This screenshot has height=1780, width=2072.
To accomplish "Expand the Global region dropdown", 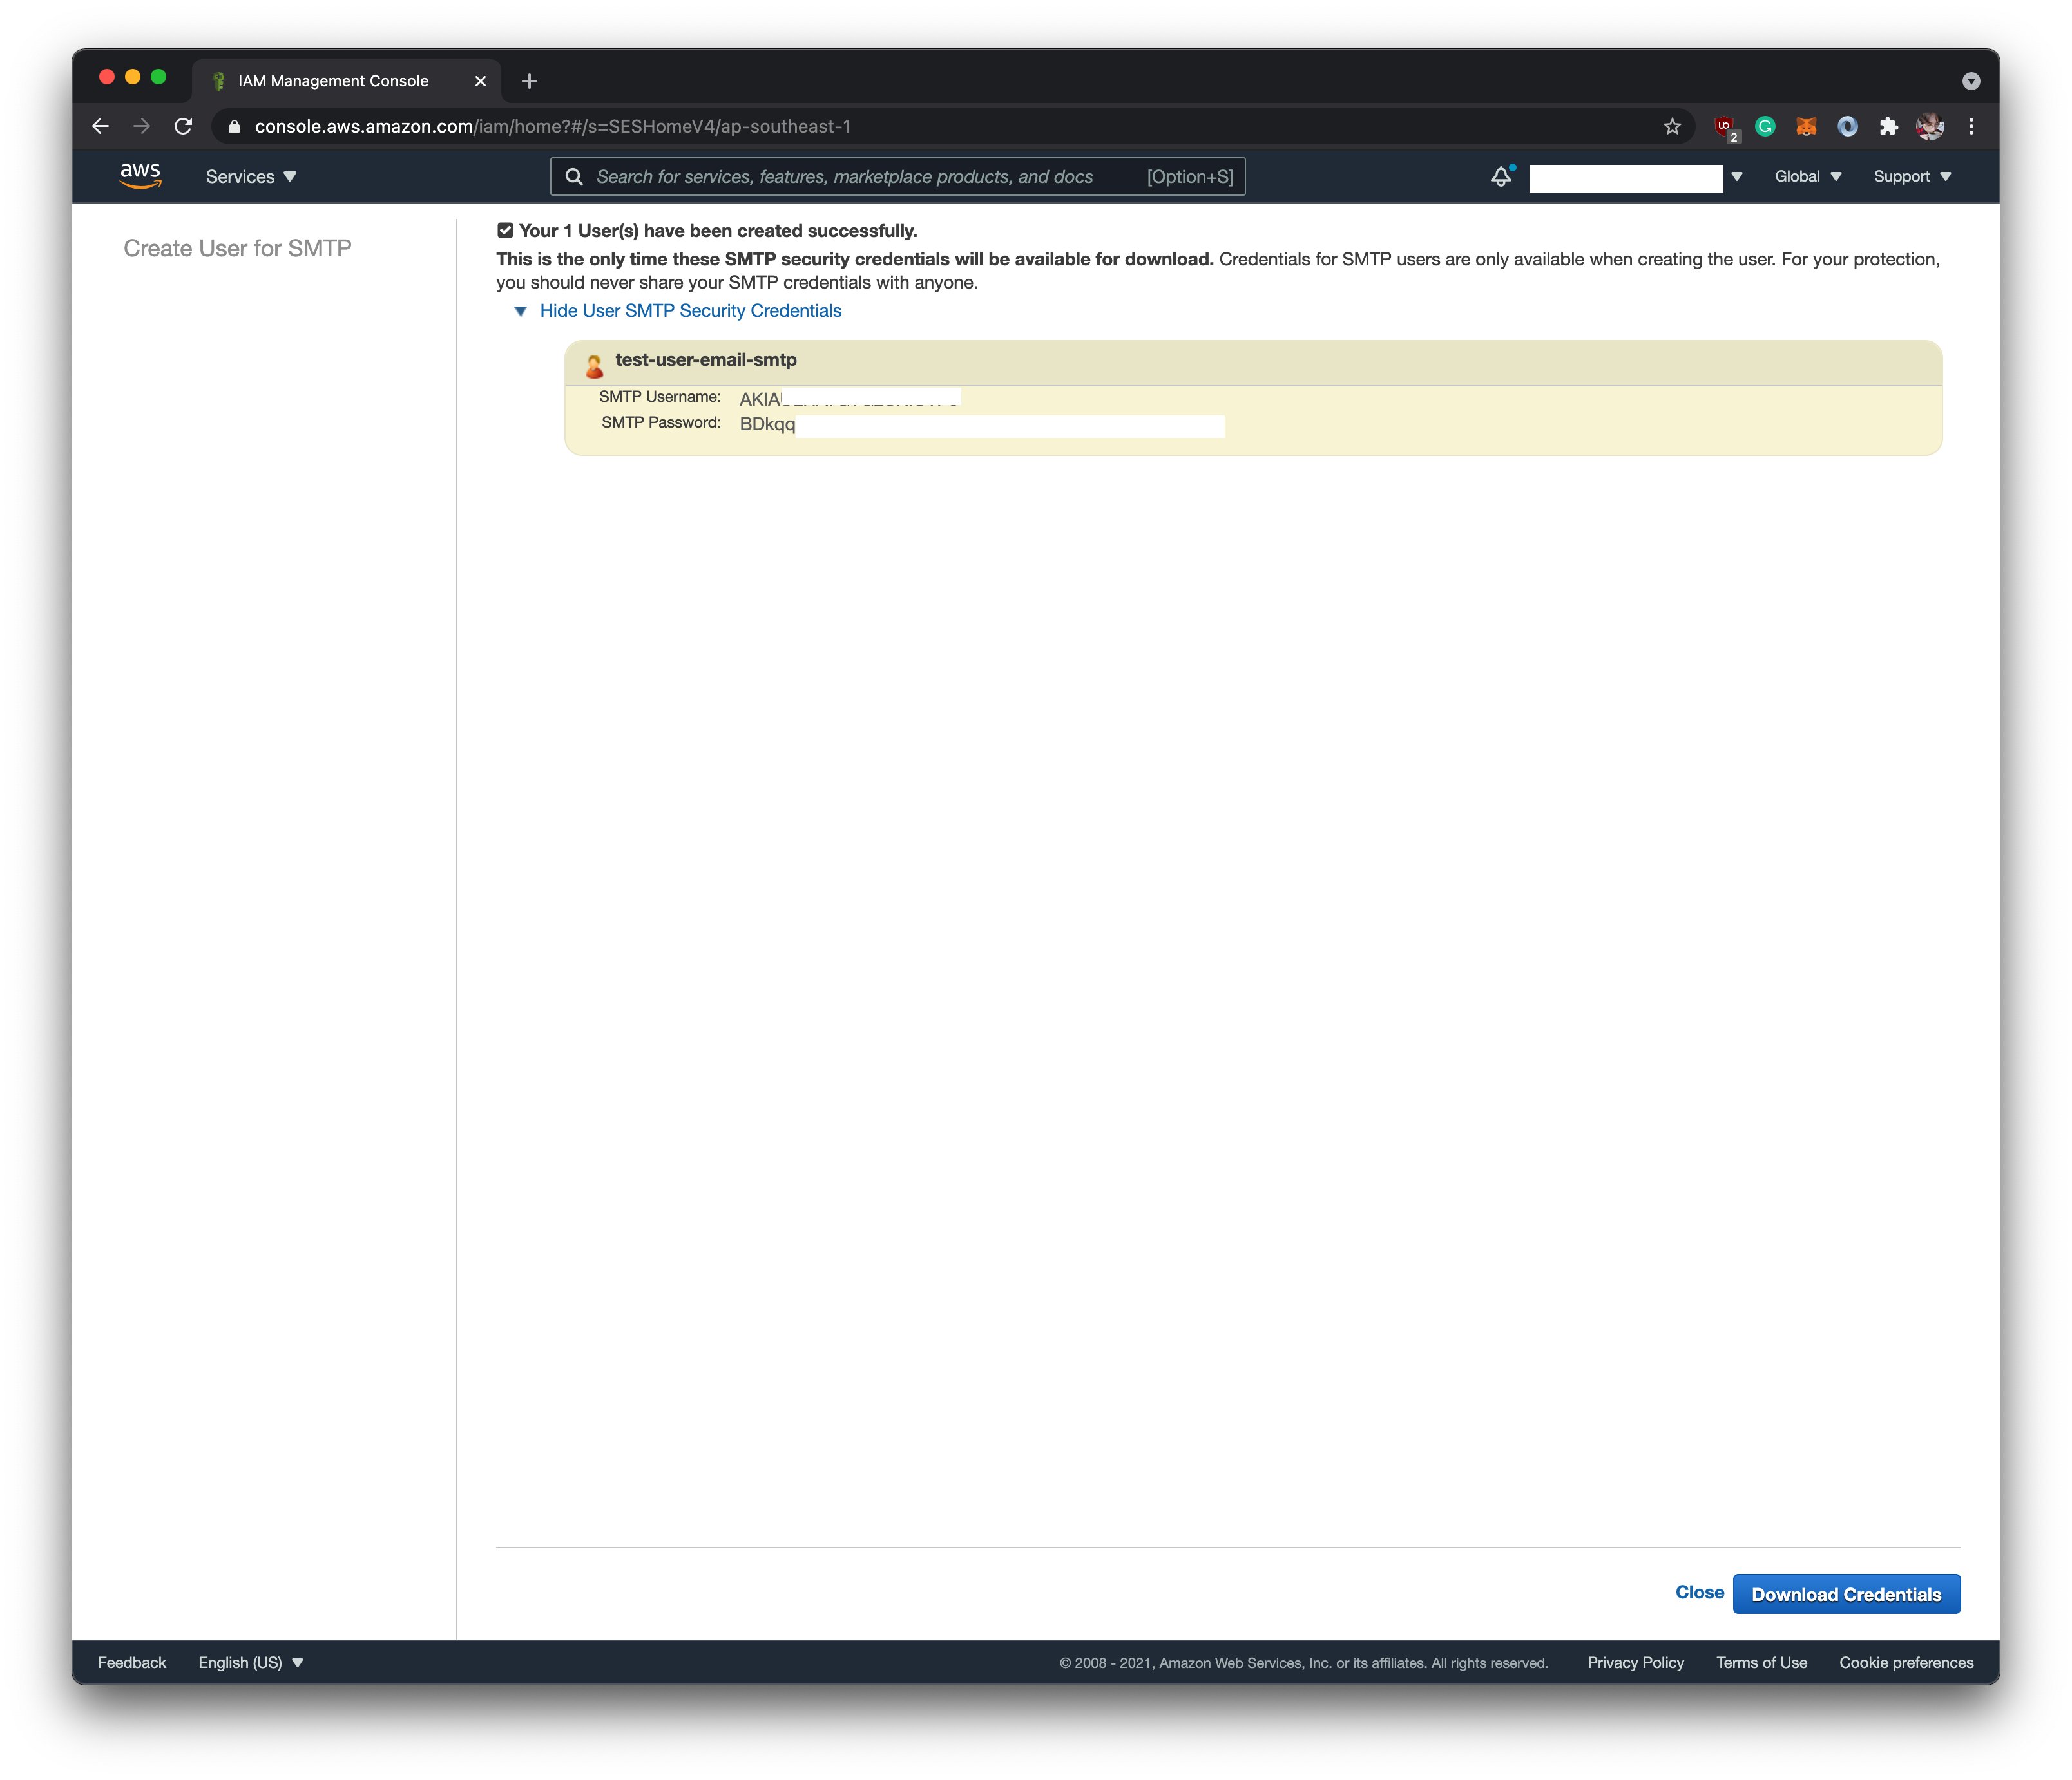I will click(x=1807, y=177).
